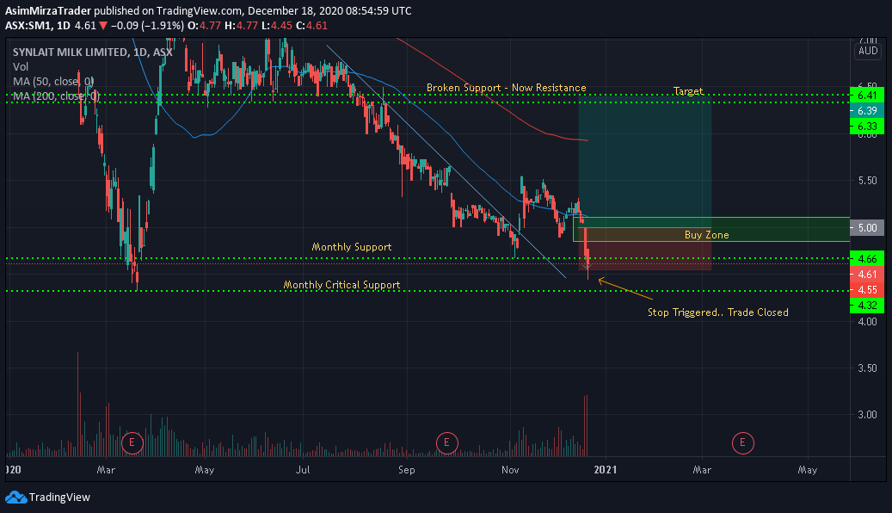Click the TradingView wordmark text
This screenshot has height=513, width=892.
(59, 497)
